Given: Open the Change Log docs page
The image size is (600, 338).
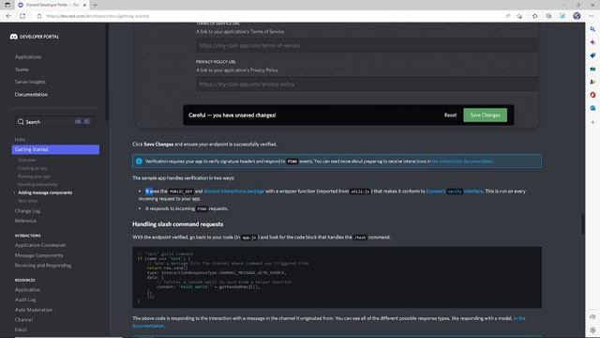Looking at the screenshot, I should point(27,210).
